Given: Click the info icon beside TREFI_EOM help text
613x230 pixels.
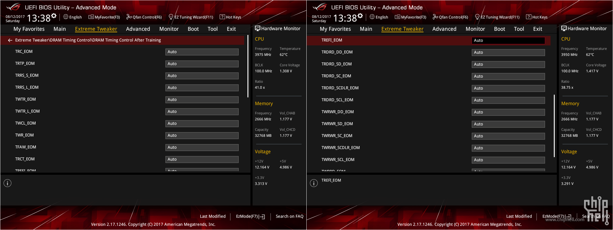Looking at the screenshot, I should [314, 183].
